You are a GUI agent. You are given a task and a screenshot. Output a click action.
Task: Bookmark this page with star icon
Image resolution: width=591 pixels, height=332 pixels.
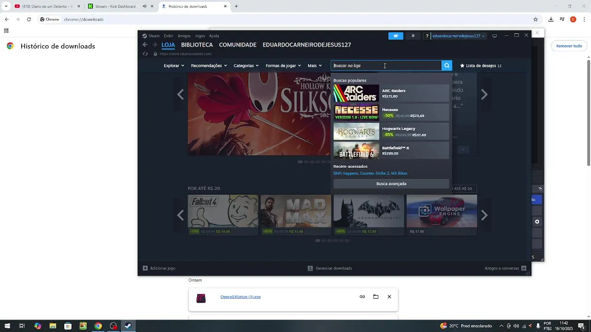(x=536, y=19)
